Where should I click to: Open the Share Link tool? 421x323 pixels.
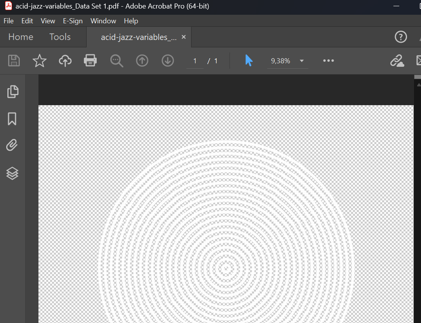[x=397, y=61]
